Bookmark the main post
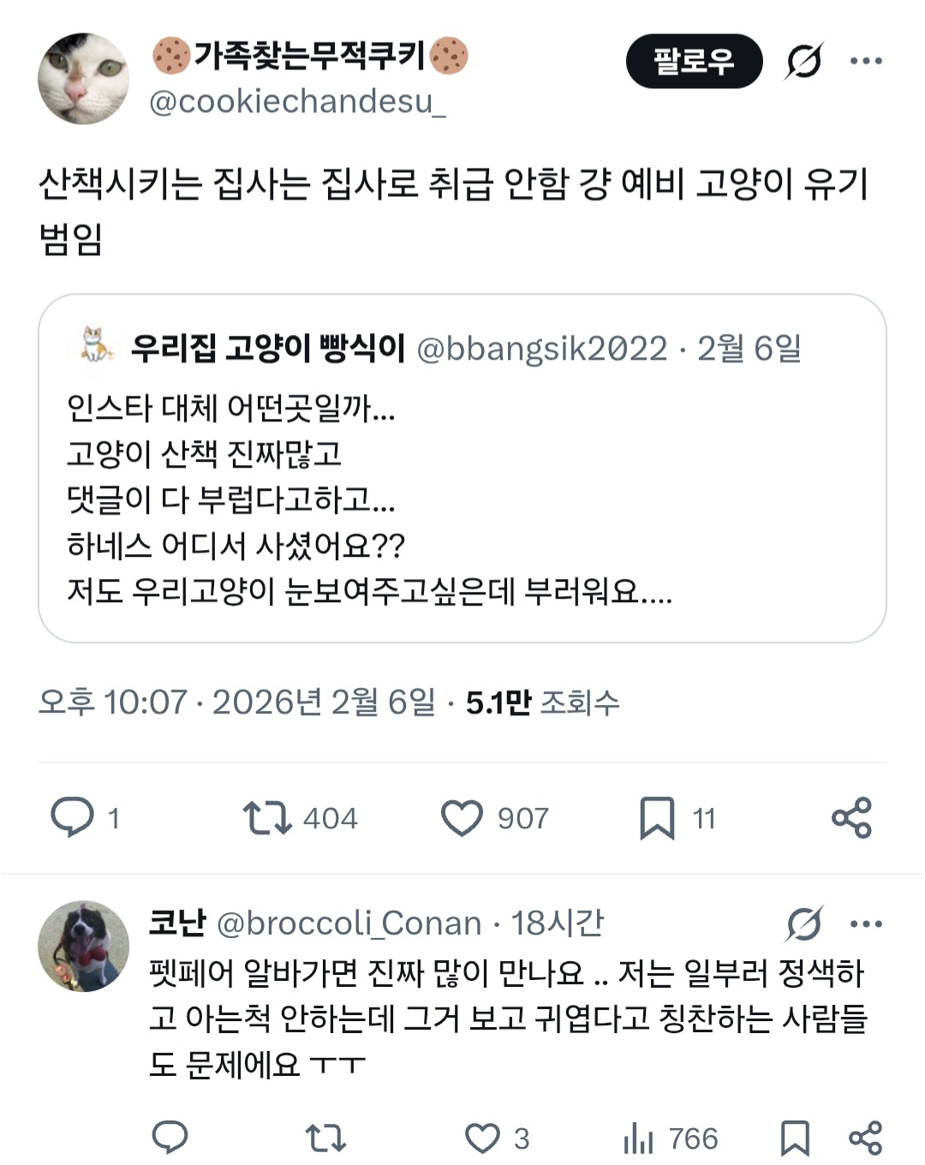Viewport: 925px width, 1165px height. click(x=657, y=818)
